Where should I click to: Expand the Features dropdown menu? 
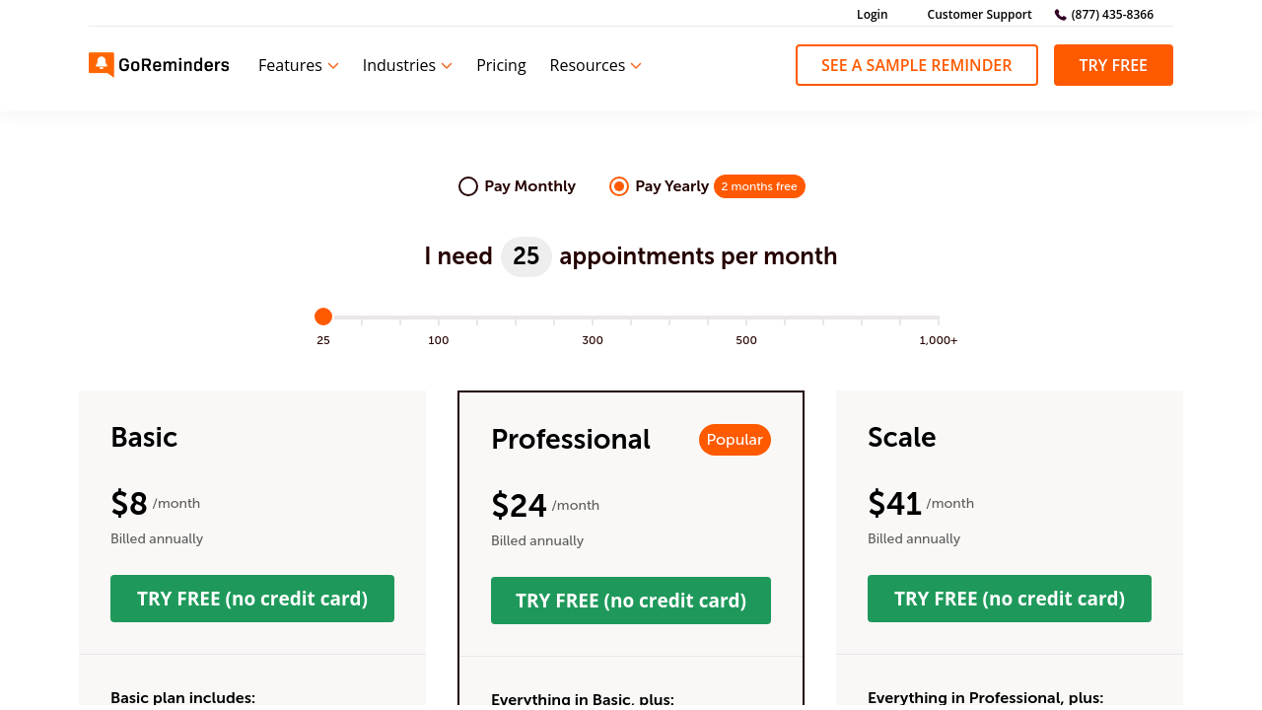(x=298, y=65)
